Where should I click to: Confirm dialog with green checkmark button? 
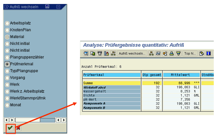(x=10, y=128)
